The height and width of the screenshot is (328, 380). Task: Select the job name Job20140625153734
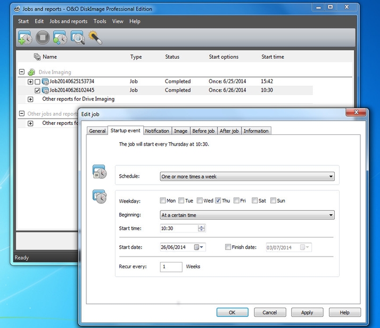click(72, 81)
